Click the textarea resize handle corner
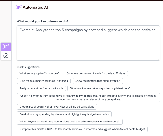 coord(158,59)
